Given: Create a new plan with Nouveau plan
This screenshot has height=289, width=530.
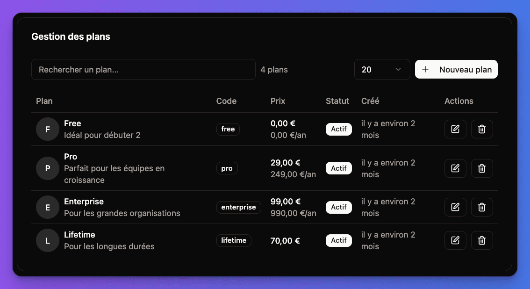Looking at the screenshot, I should point(456,69).
